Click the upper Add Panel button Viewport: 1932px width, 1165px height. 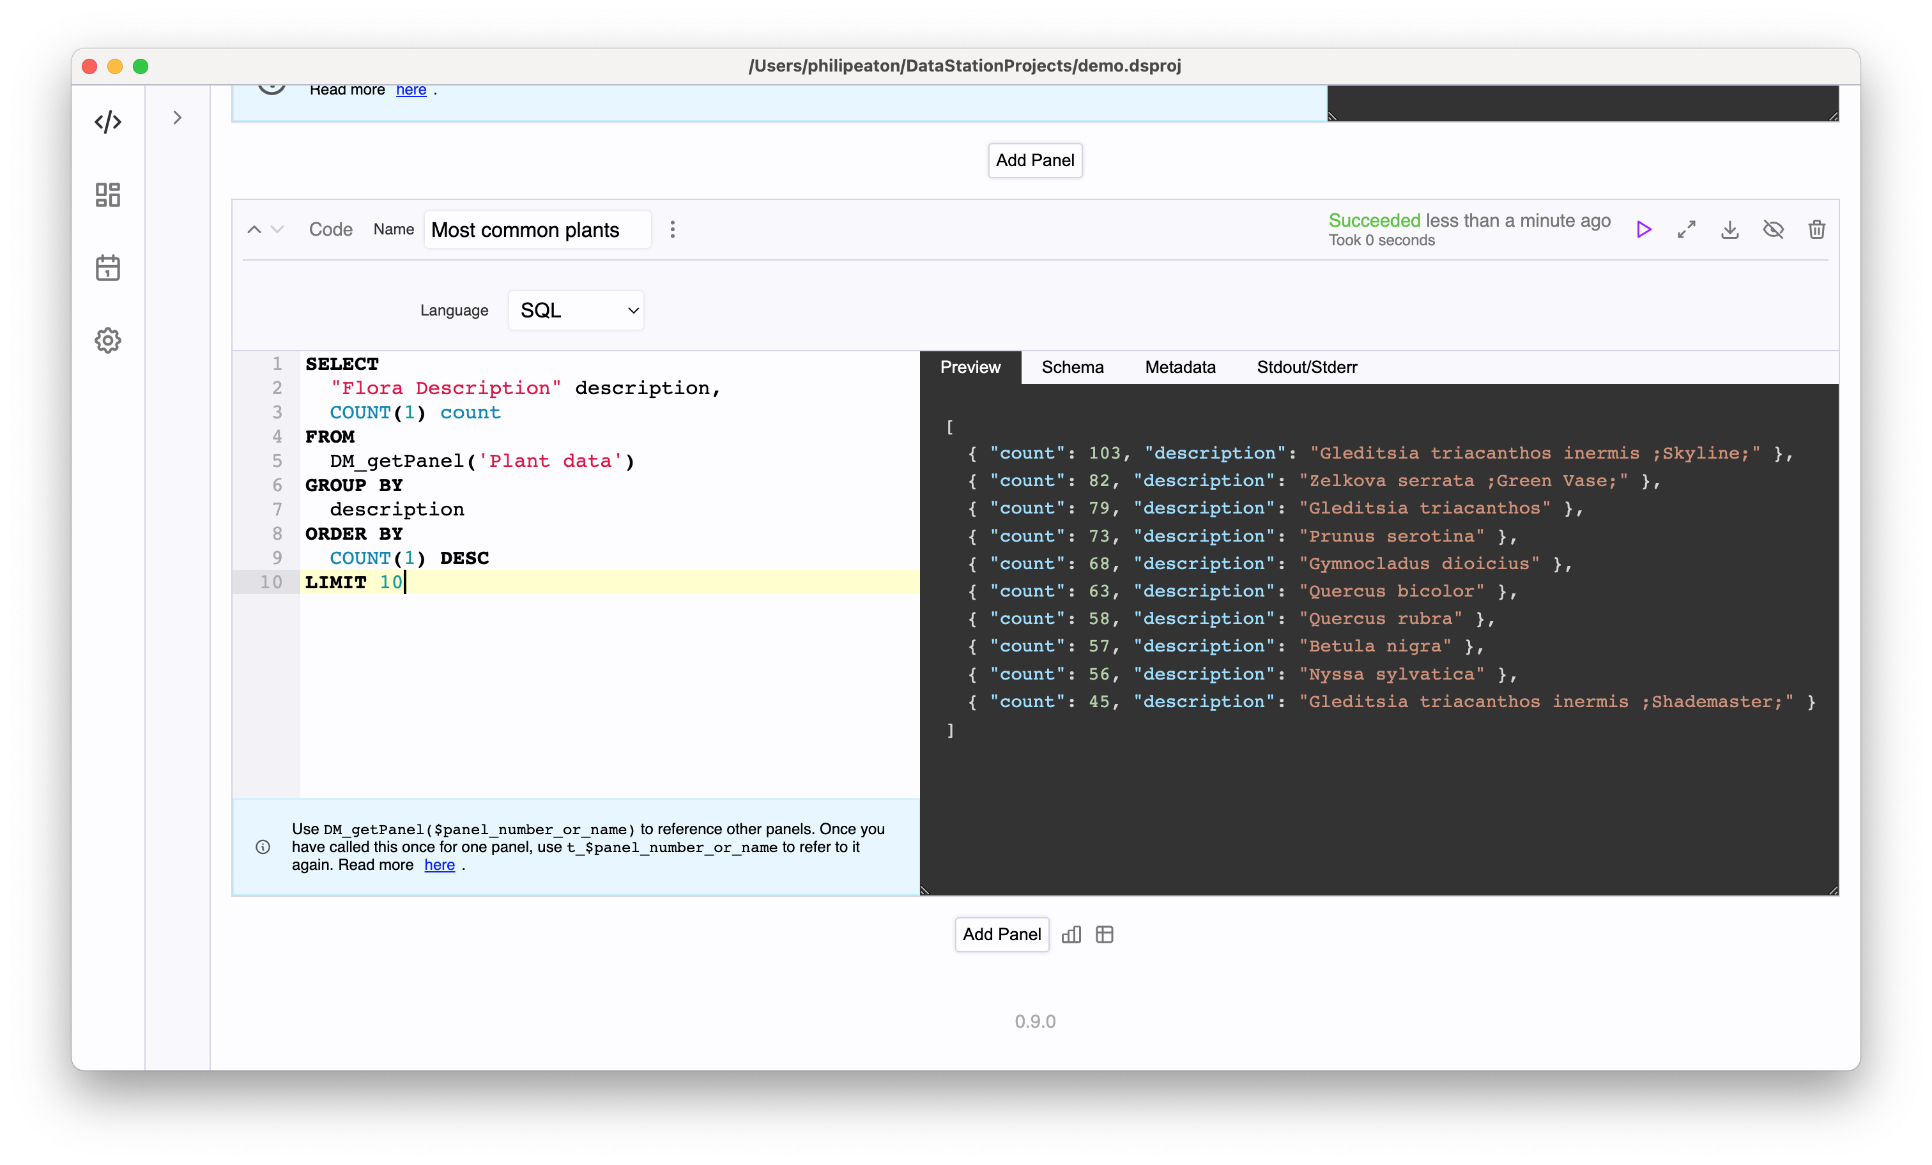click(1035, 160)
